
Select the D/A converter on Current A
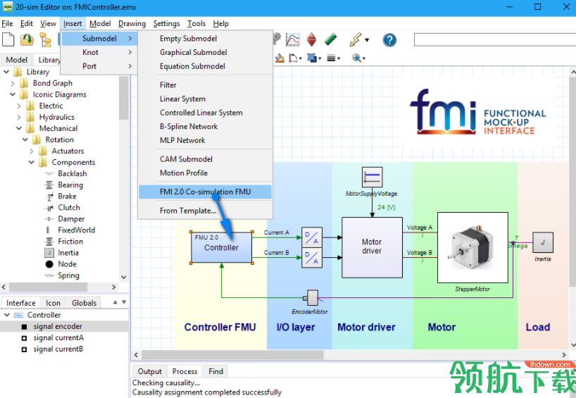coord(312,237)
